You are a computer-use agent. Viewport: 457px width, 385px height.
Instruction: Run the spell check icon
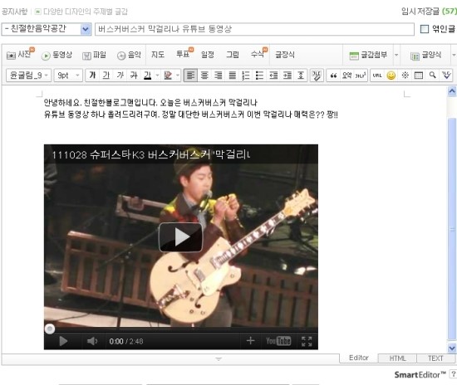[x=446, y=76]
